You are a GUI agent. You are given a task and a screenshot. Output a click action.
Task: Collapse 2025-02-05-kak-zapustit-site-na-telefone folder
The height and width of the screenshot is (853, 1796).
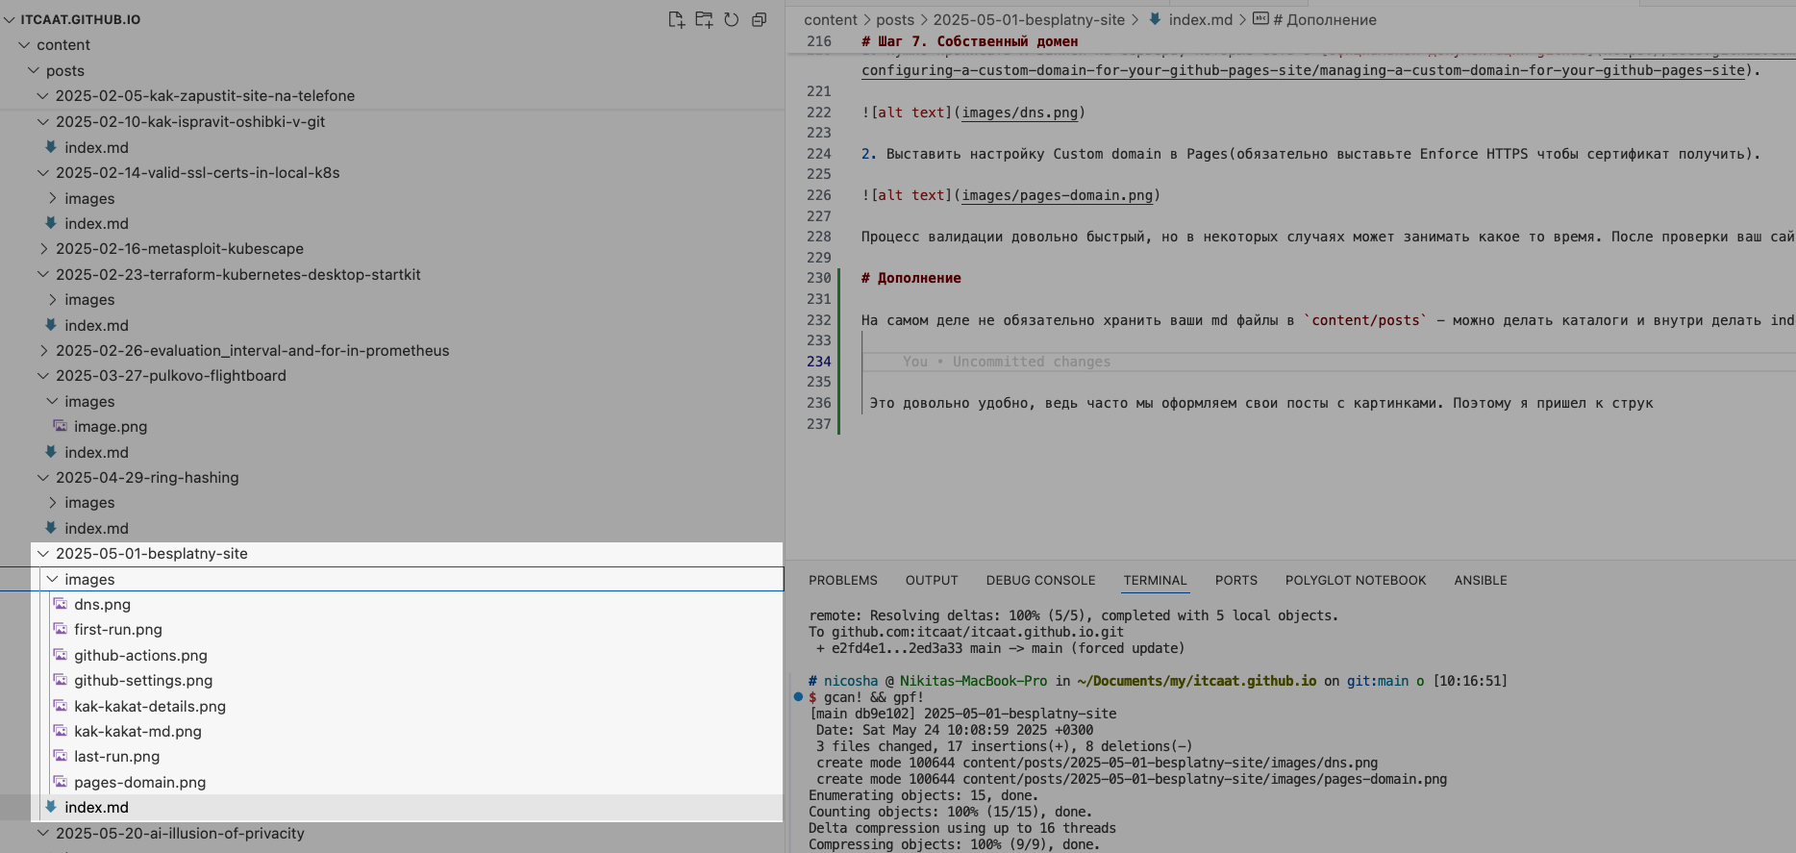coord(42,95)
